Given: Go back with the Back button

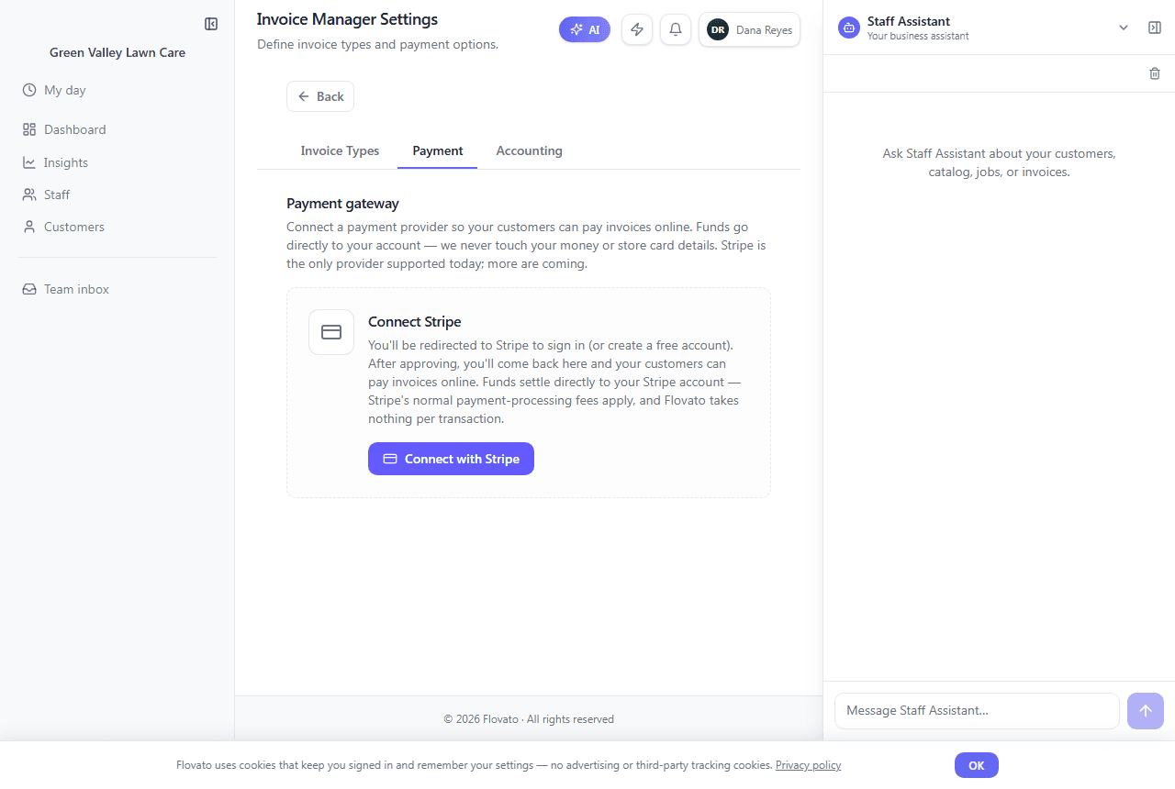Looking at the screenshot, I should tap(320, 96).
